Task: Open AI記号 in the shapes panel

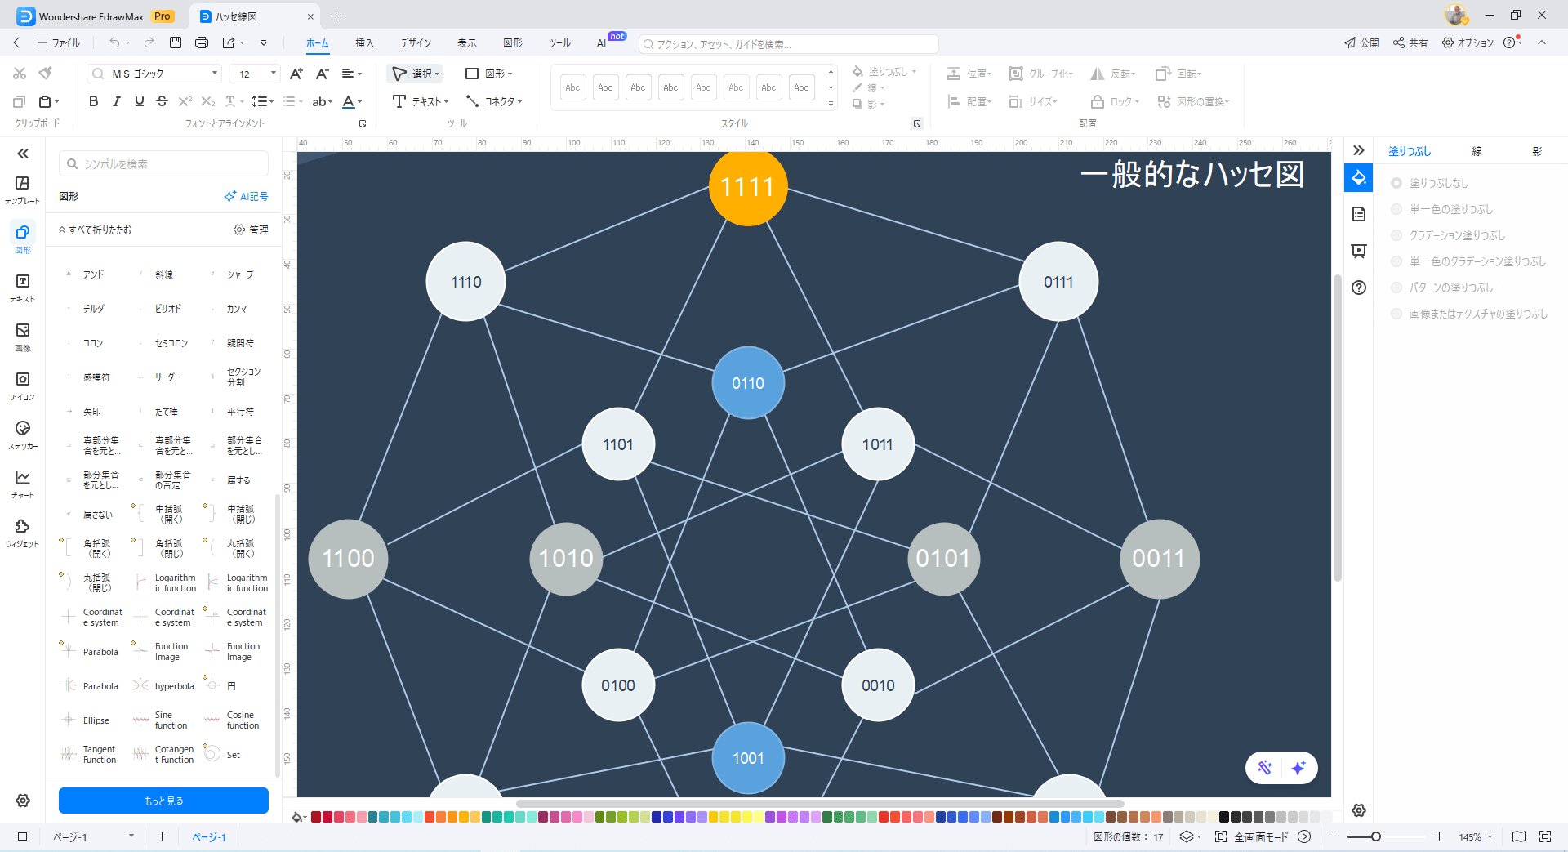Action: [246, 196]
